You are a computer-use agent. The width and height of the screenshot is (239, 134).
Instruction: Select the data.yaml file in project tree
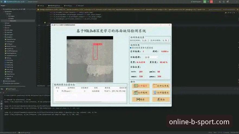[x=13, y=21]
